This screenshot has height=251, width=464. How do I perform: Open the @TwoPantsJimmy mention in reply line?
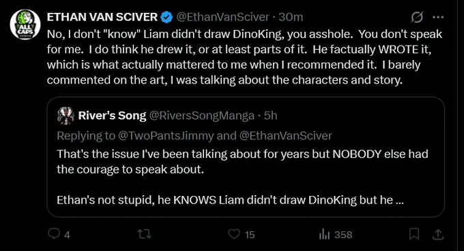(x=166, y=135)
